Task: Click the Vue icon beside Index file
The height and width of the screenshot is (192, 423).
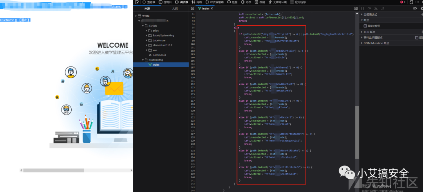Action: (x=150, y=65)
